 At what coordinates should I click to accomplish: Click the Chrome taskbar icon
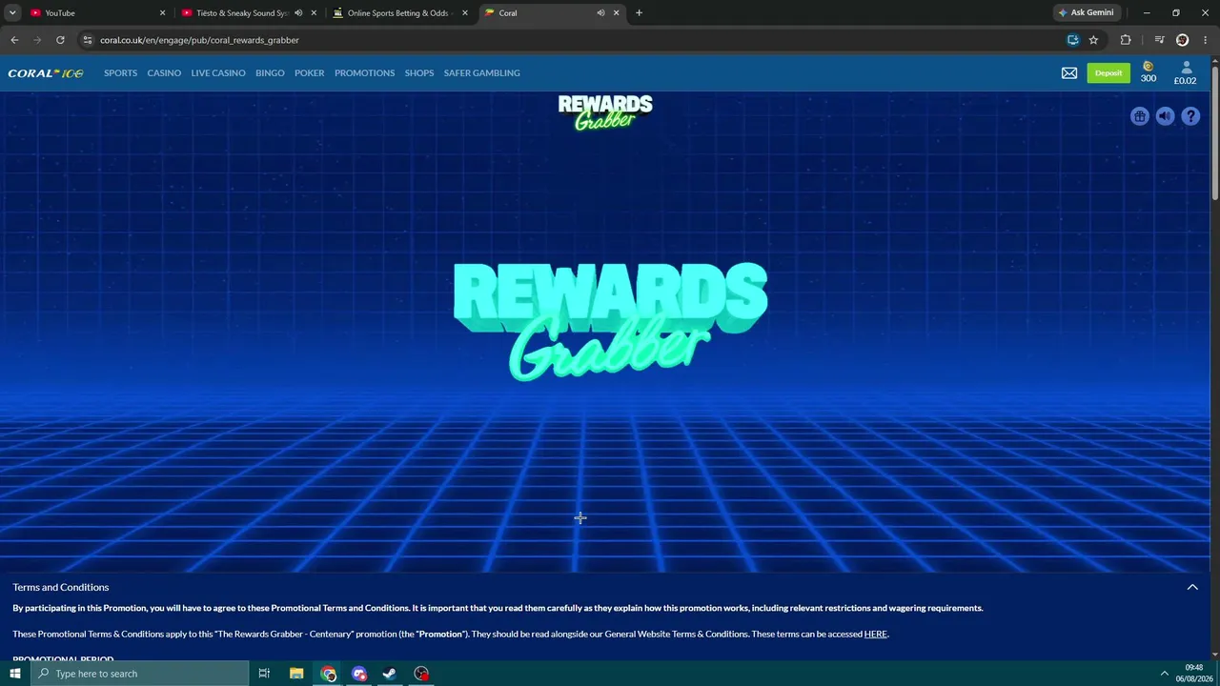[x=329, y=674]
